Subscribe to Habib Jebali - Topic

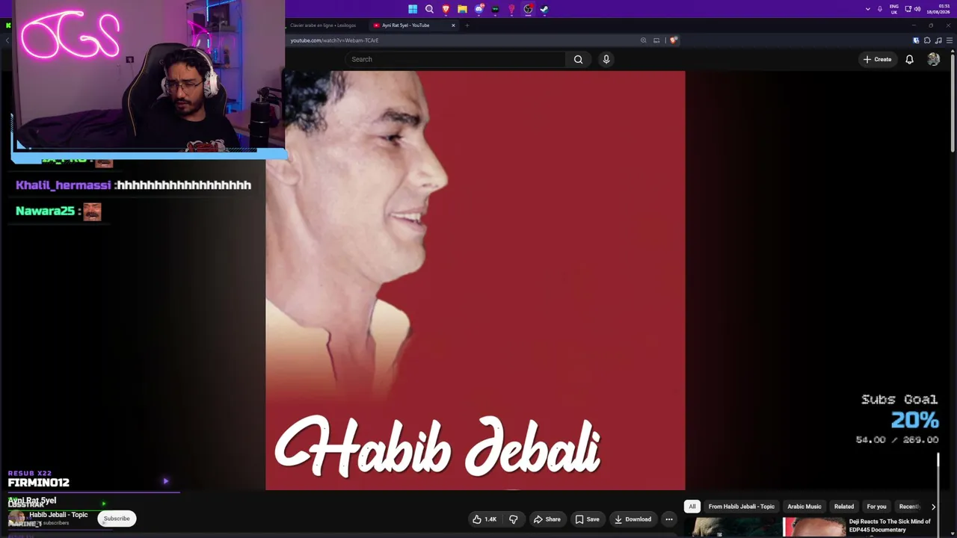click(x=117, y=519)
